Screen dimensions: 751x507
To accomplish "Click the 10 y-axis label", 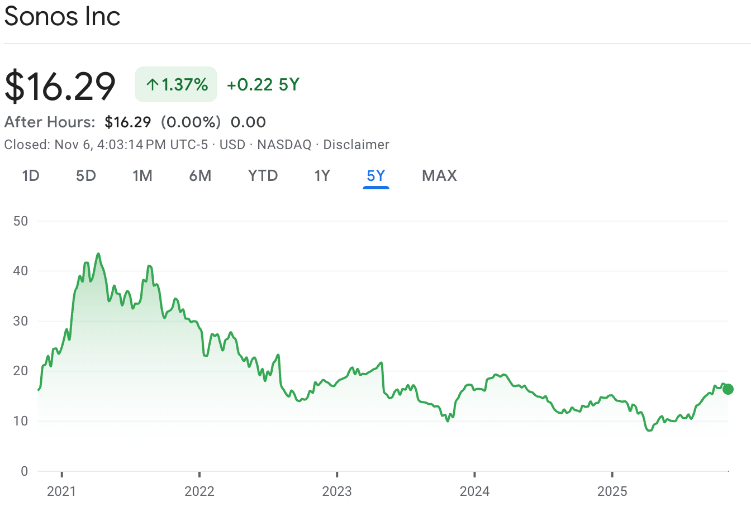I will tap(21, 421).
